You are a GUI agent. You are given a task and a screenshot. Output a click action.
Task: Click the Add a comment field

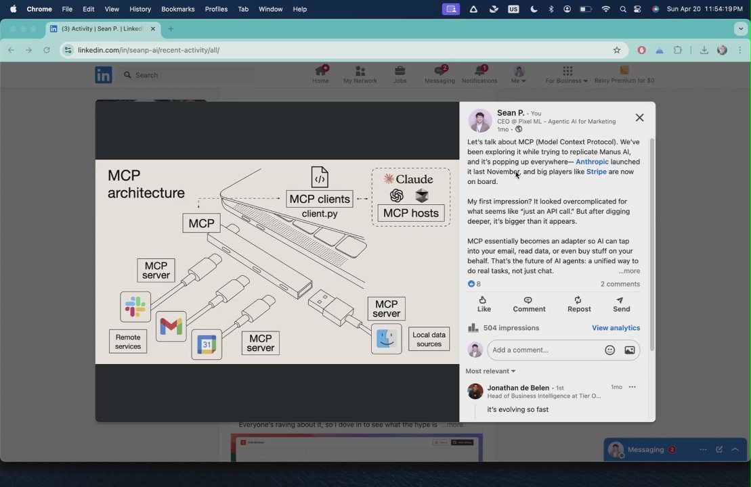(x=544, y=350)
